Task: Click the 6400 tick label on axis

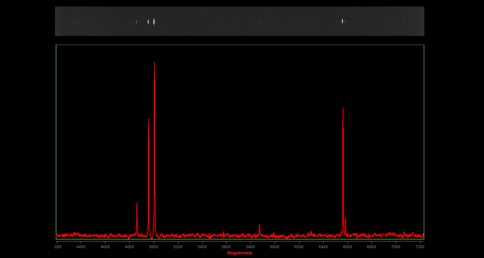Action: coord(323,247)
